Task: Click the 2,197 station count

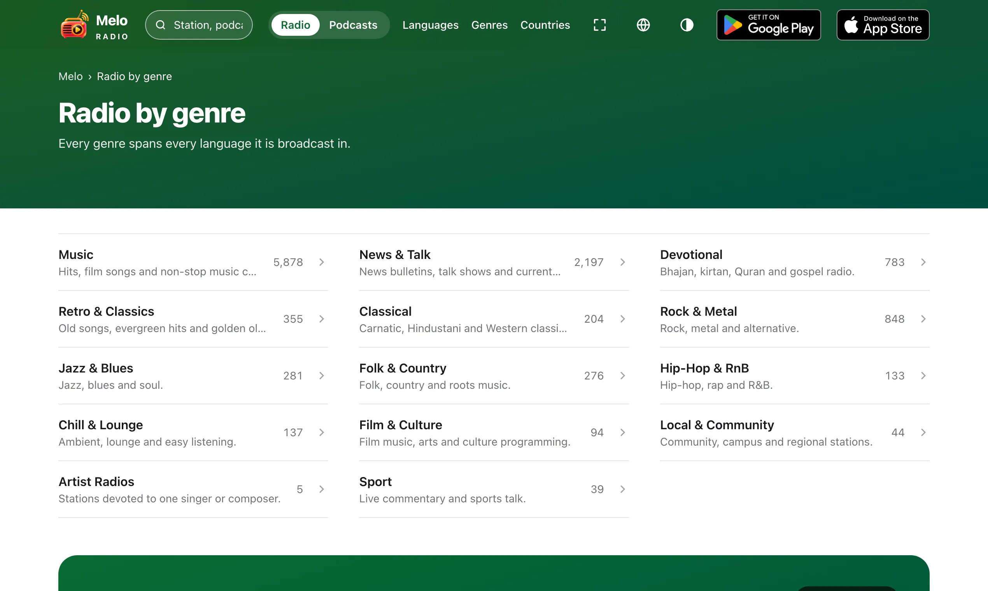Action: pyautogui.click(x=589, y=262)
